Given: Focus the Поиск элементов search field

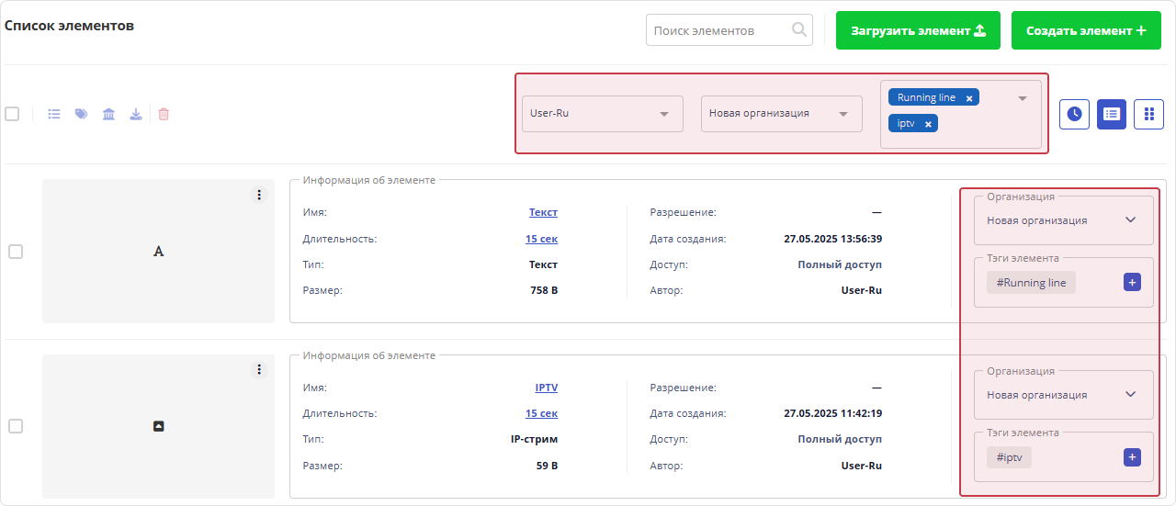Looking at the screenshot, I should click(718, 30).
